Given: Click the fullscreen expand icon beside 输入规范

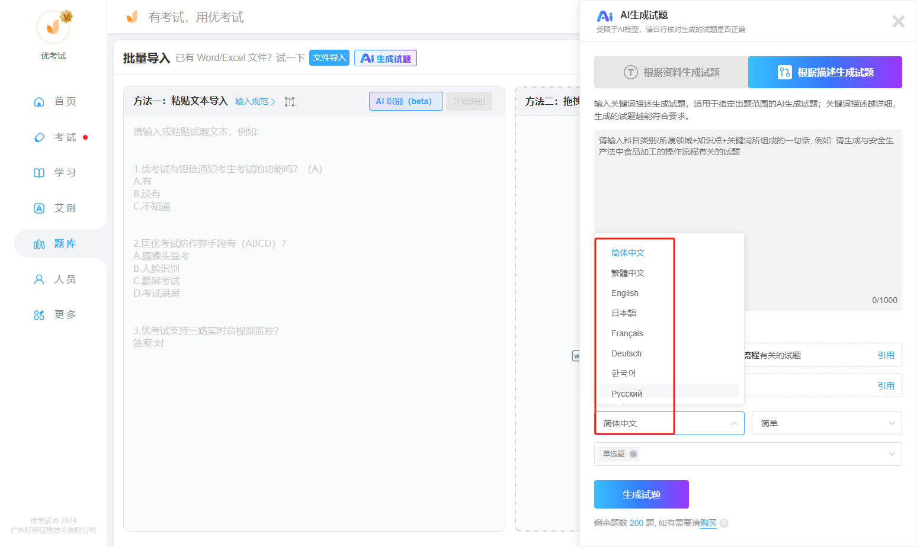Looking at the screenshot, I should click(x=290, y=102).
